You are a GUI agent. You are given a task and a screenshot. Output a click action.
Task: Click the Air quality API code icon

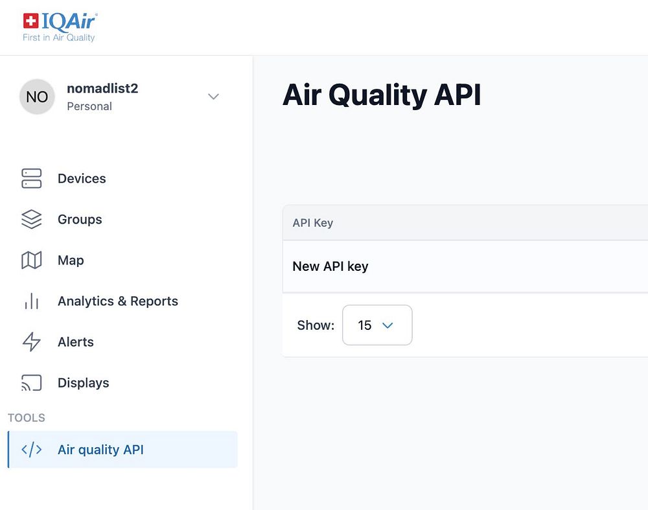[31, 449]
